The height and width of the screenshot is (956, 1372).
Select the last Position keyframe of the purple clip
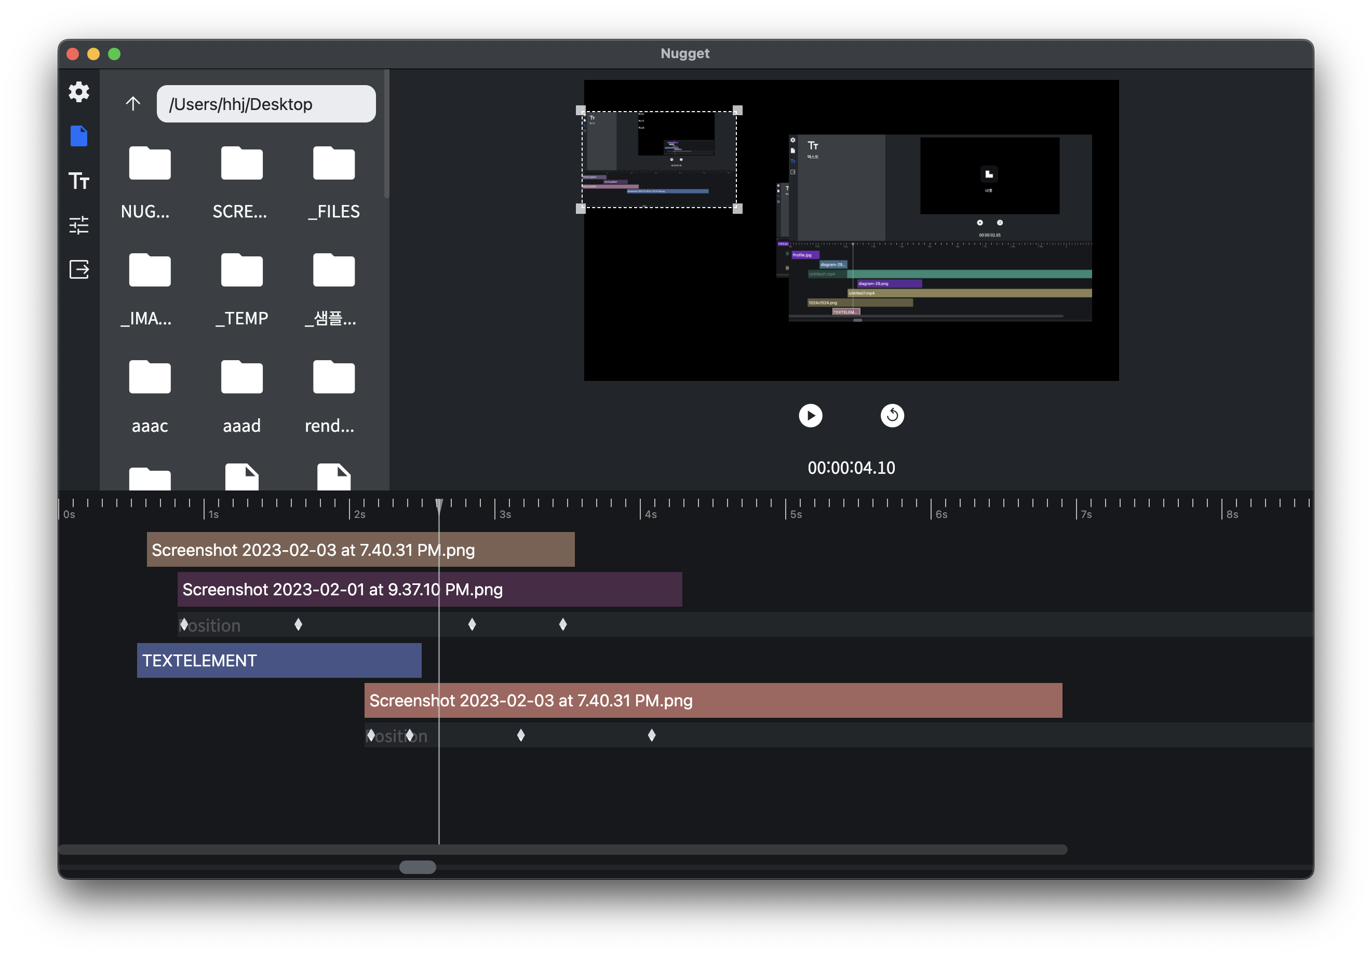pyautogui.click(x=563, y=624)
